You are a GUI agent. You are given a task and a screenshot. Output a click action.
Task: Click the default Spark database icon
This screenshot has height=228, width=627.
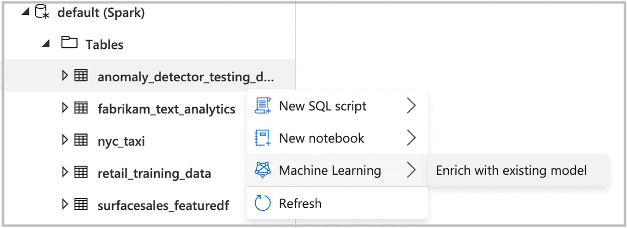tap(42, 12)
